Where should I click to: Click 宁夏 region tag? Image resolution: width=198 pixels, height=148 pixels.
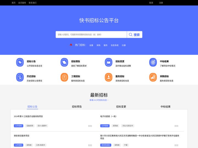[126, 145]
